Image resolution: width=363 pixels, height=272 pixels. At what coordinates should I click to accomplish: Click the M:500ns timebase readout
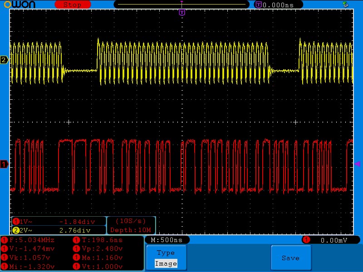click(x=167, y=240)
